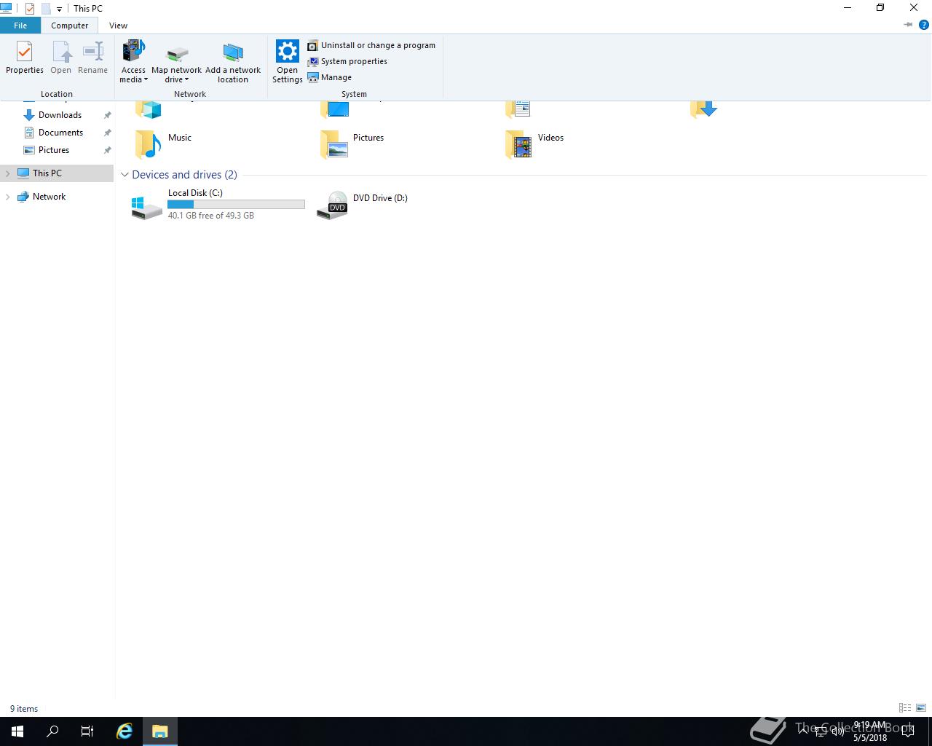Open Help with the blue question mark icon
932x746 pixels.
[924, 25]
